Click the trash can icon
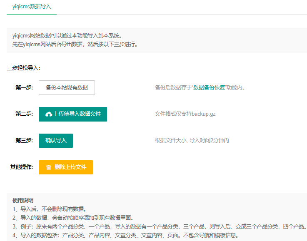The height and width of the screenshot is (241, 307). 48,167
